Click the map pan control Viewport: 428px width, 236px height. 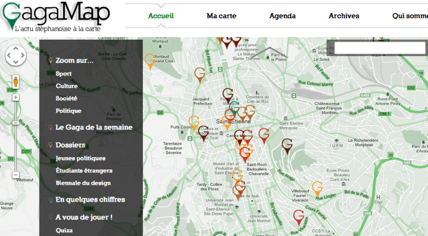[16, 55]
